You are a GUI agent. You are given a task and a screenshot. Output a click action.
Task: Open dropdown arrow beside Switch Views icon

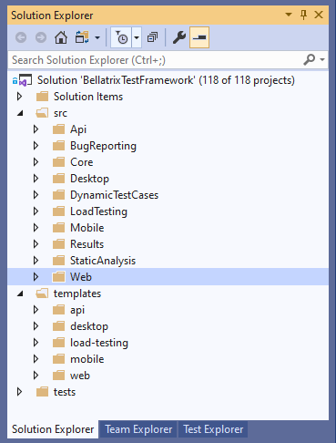(97, 37)
